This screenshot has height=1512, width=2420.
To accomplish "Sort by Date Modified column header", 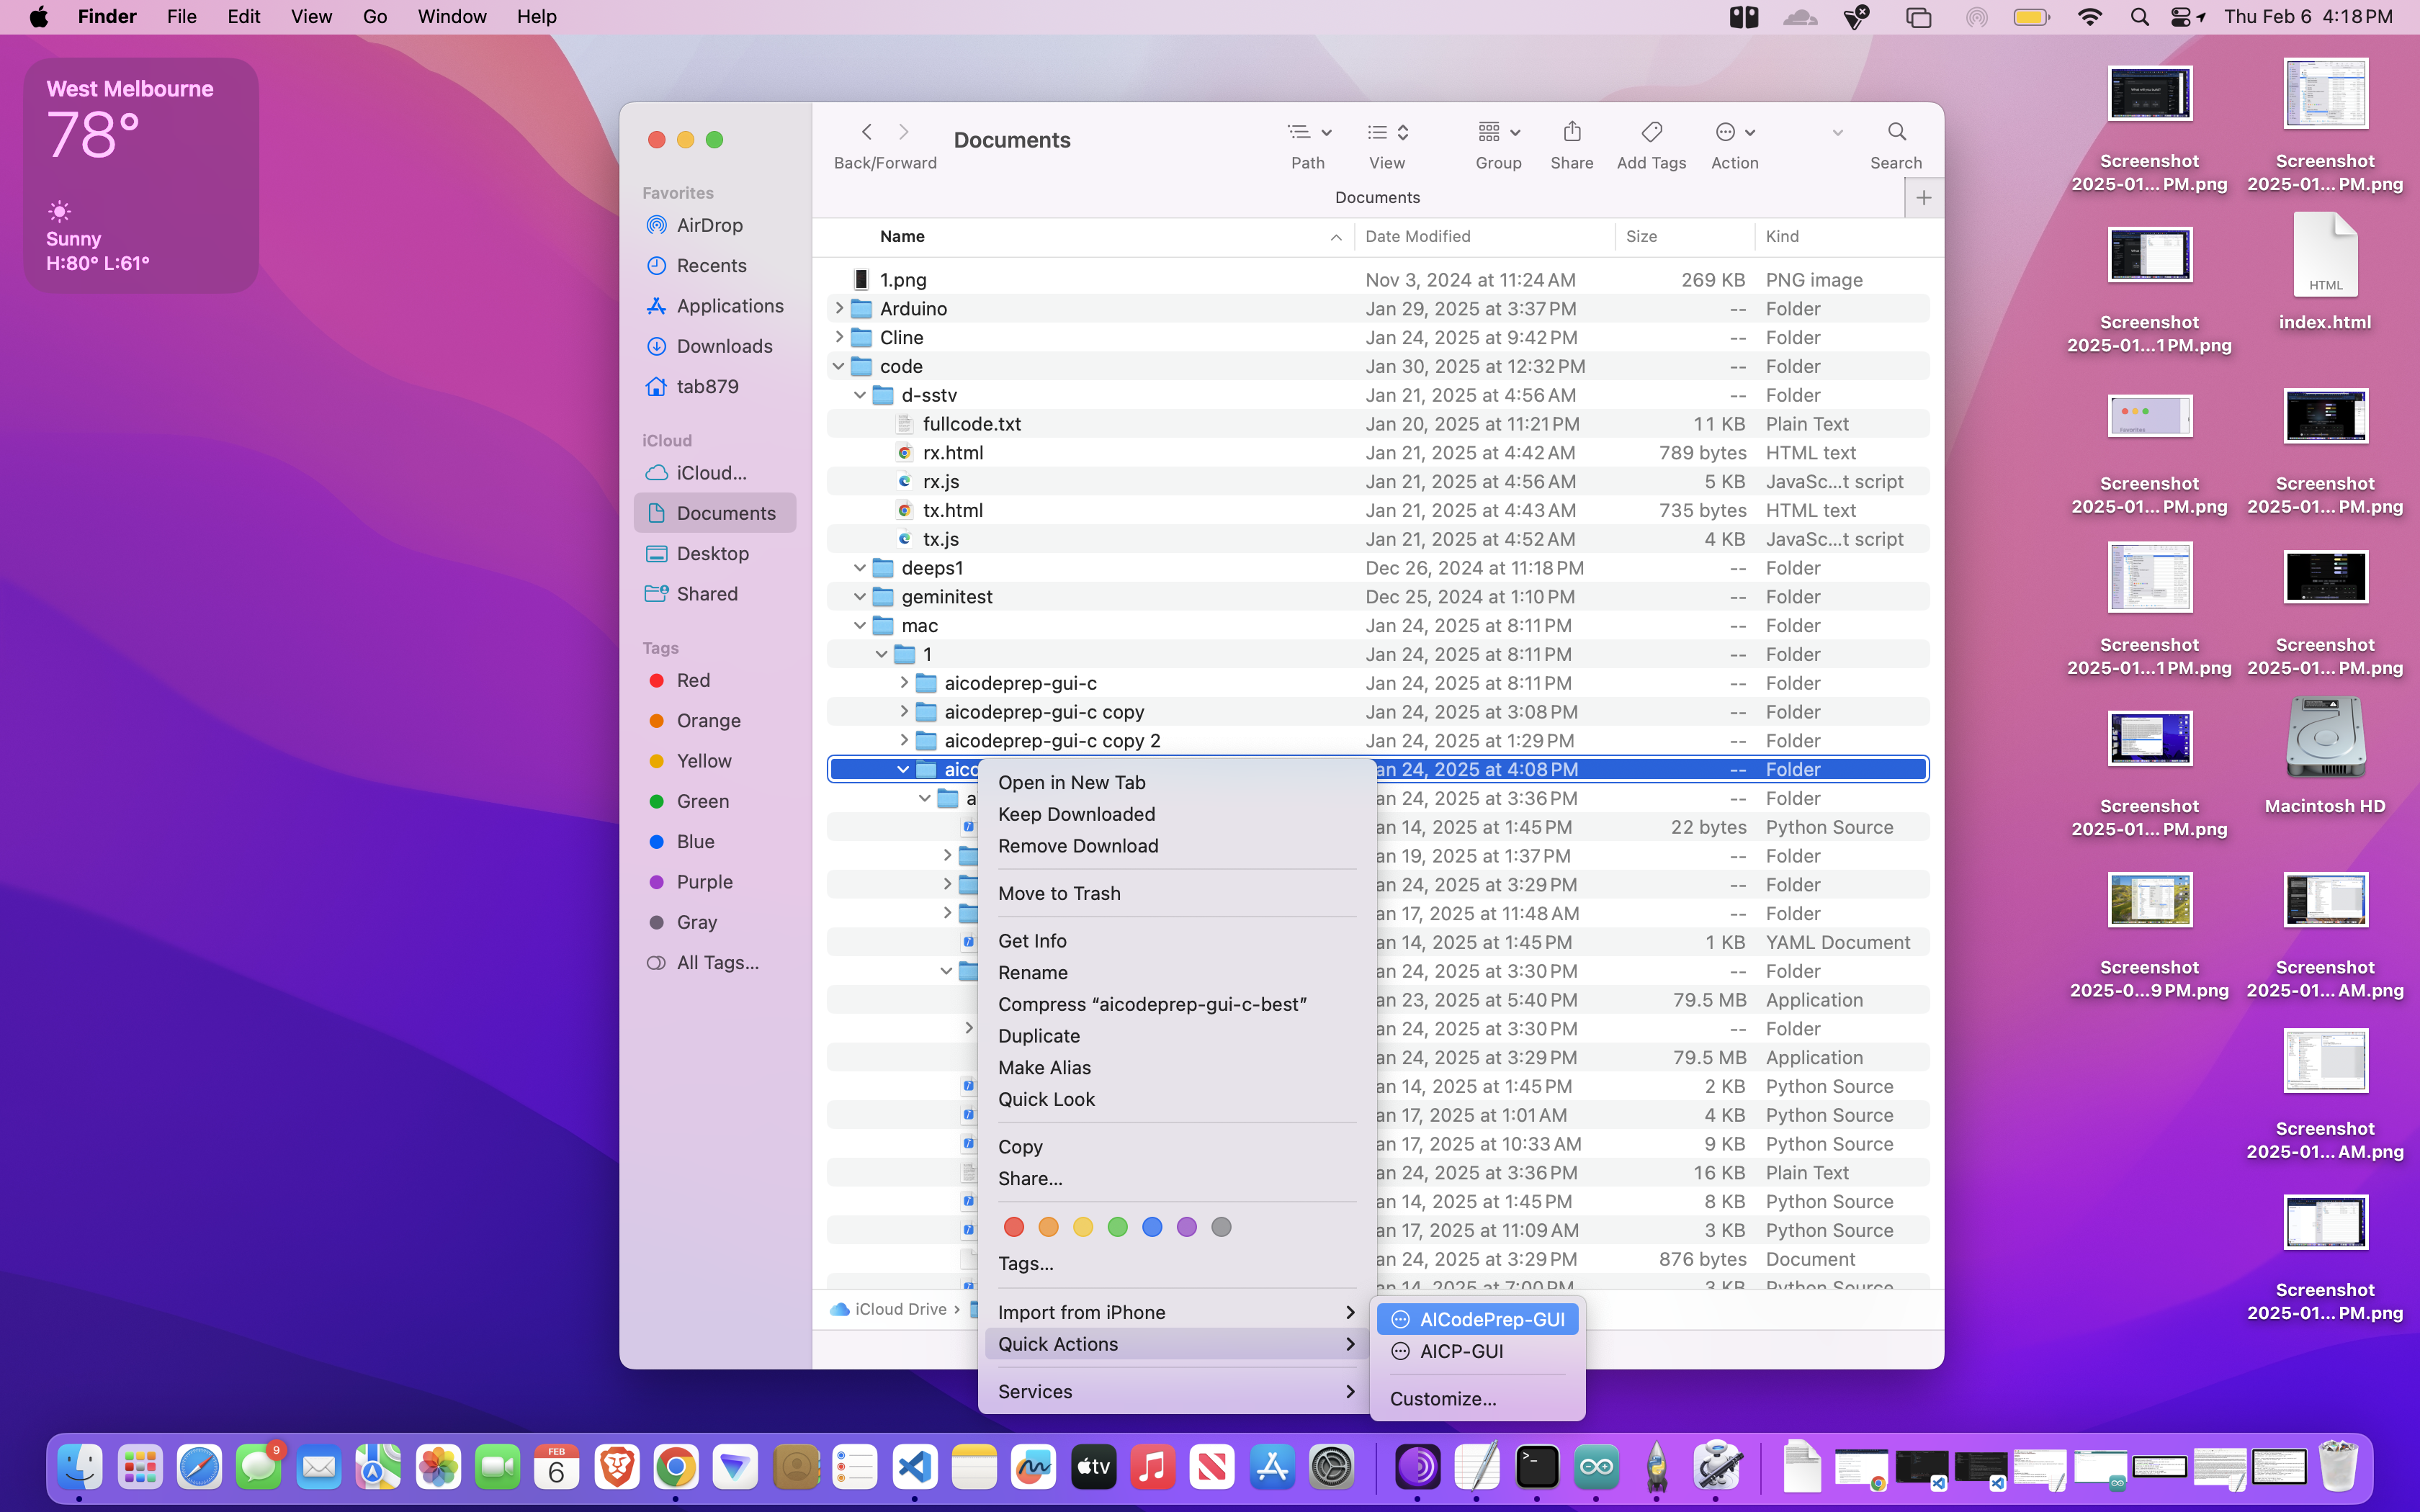I will [x=1417, y=236].
